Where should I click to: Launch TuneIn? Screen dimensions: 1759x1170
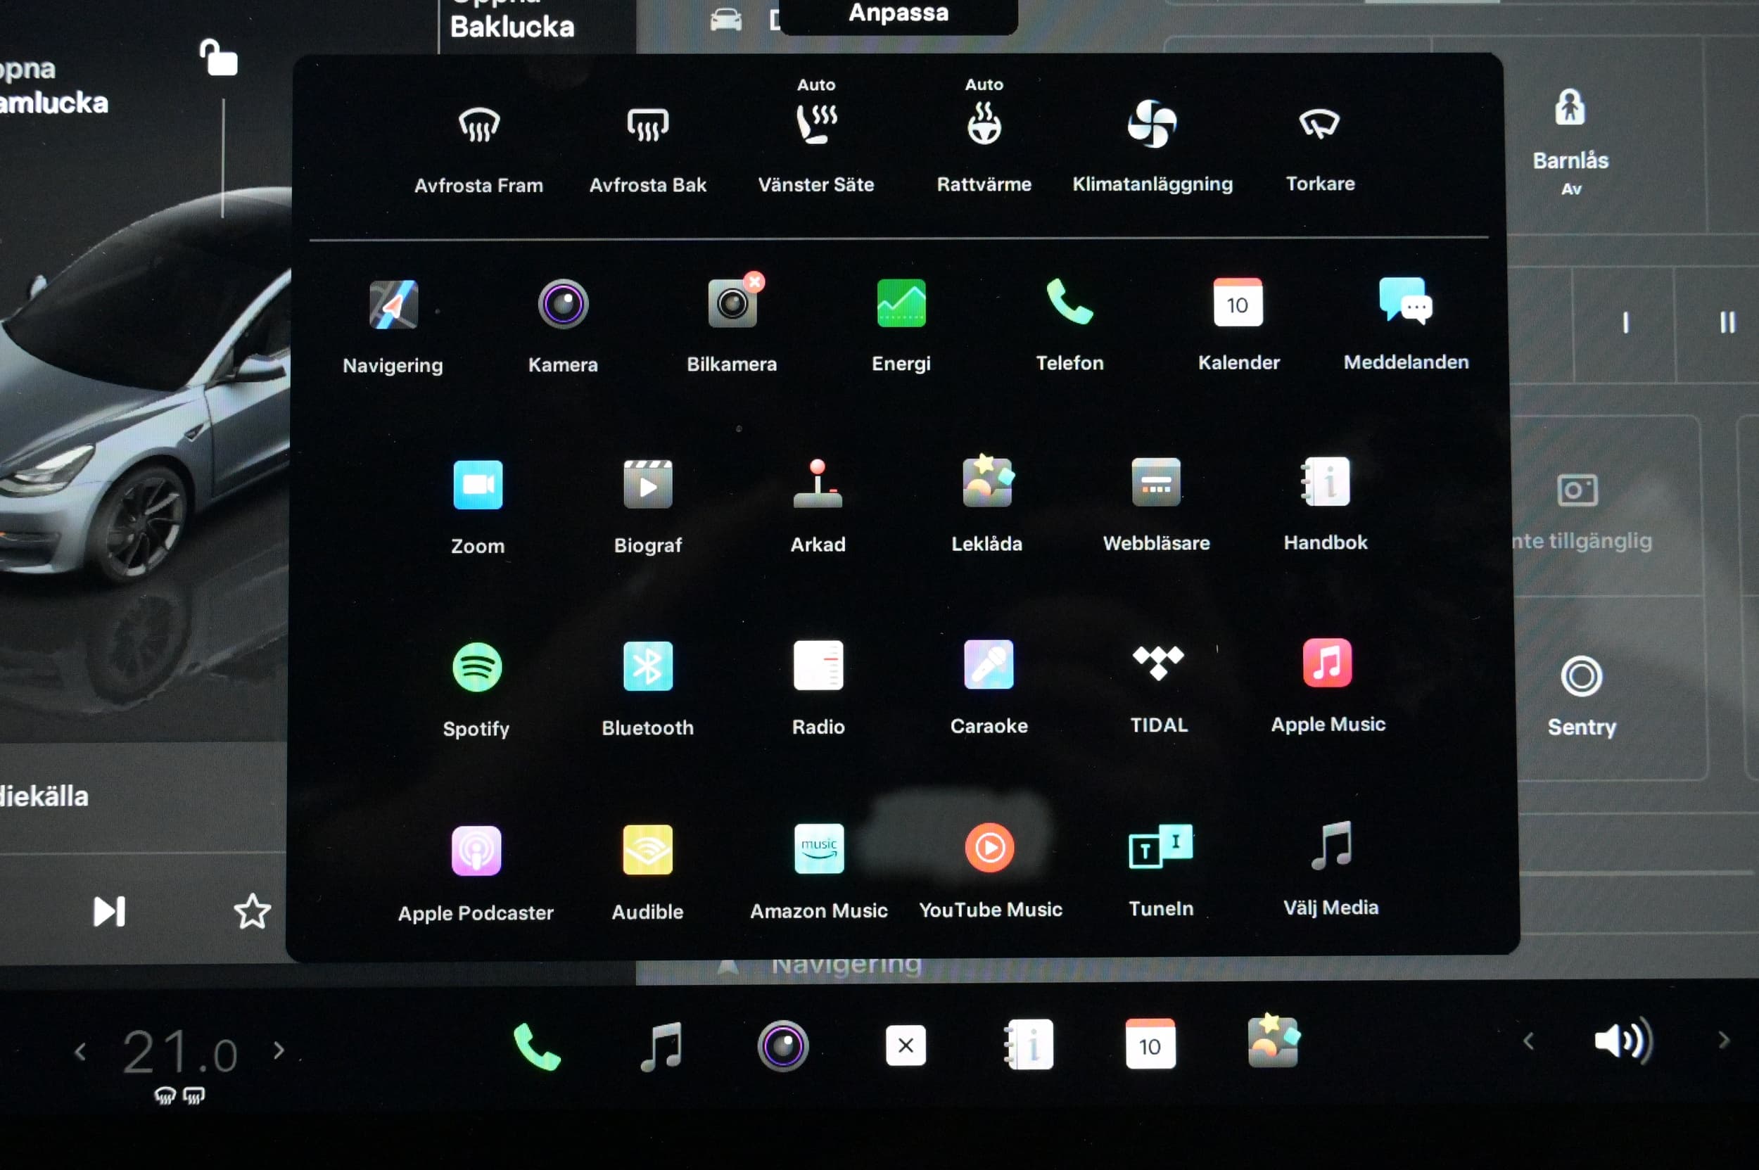point(1160,846)
